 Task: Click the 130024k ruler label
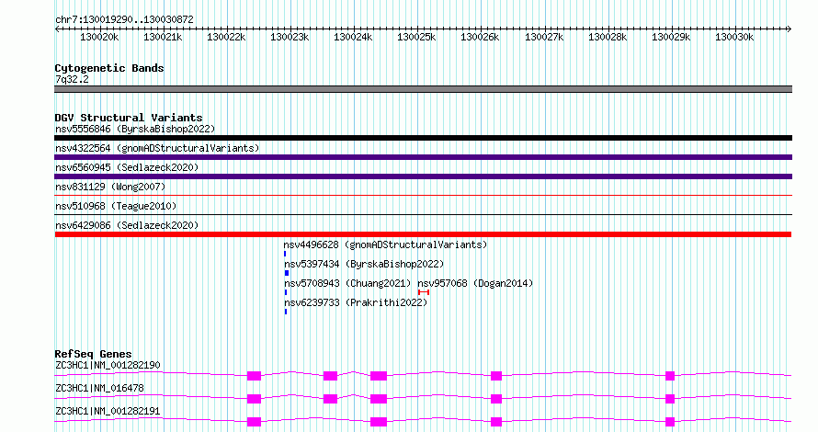353,37
